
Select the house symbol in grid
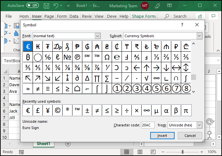77,89
